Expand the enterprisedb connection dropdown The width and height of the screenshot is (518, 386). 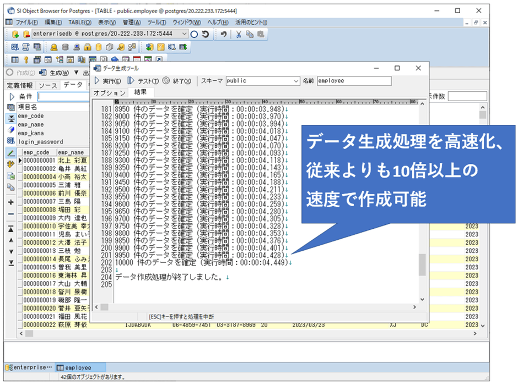click(x=184, y=34)
